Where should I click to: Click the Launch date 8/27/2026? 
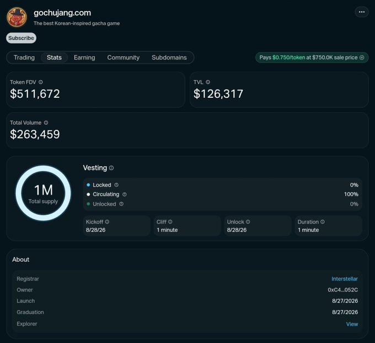point(345,301)
